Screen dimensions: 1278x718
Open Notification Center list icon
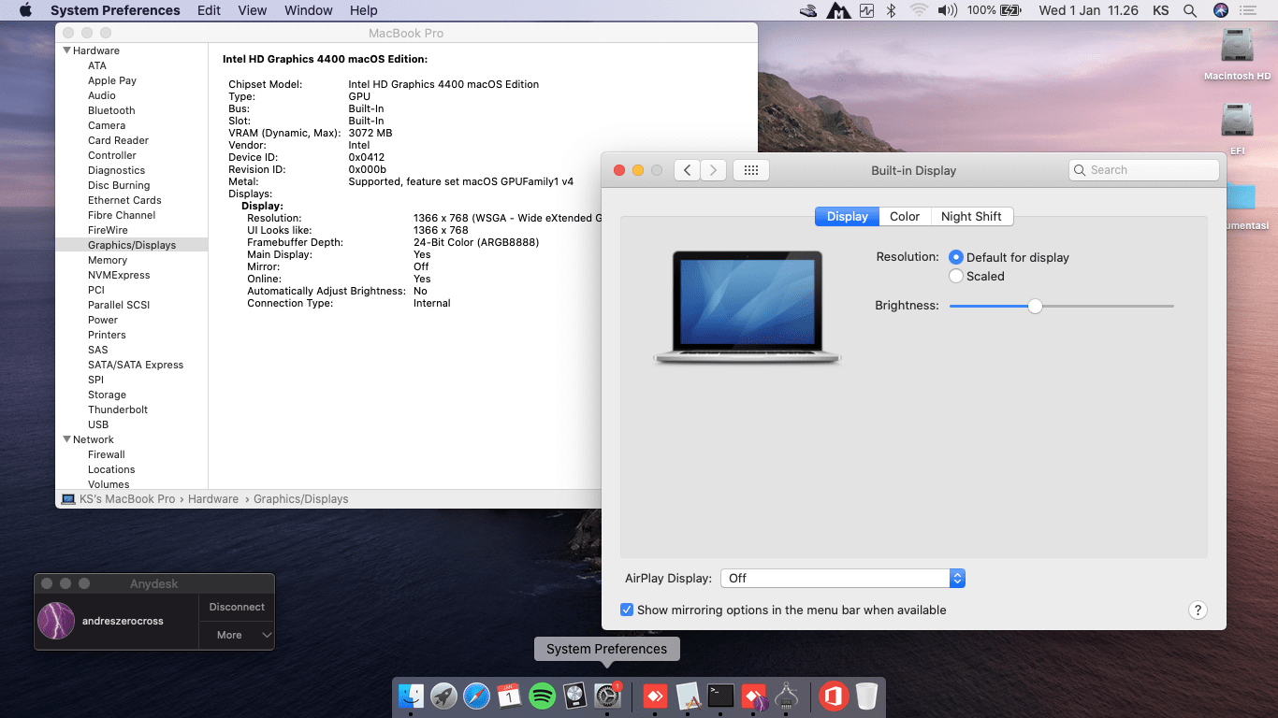tap(1248, 10)
